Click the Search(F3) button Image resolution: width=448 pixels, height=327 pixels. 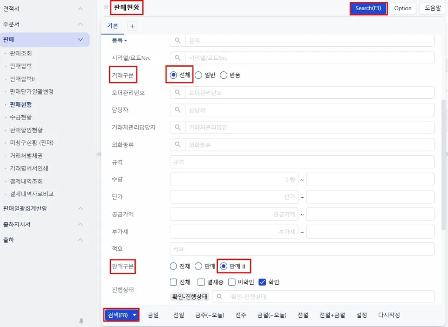368,8
